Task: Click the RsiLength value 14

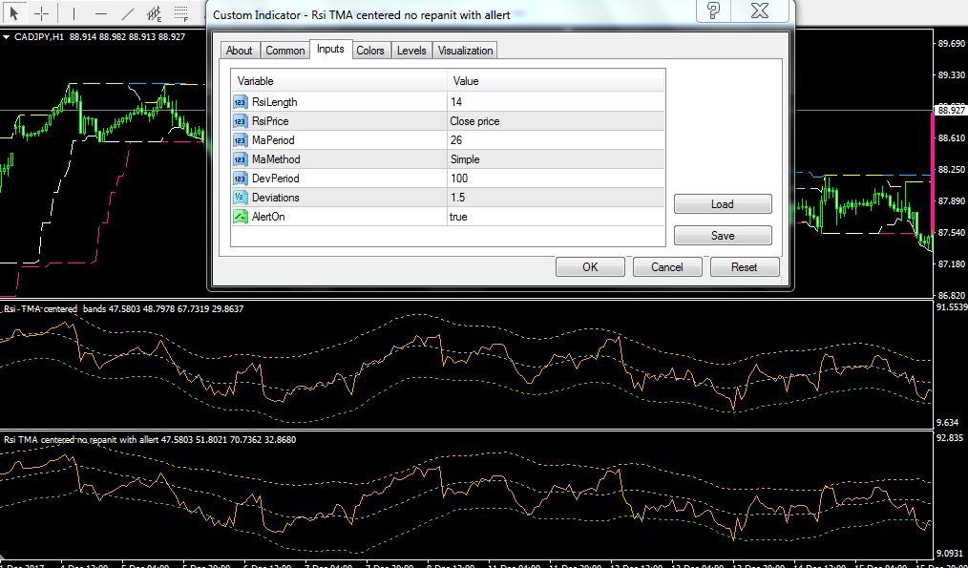Action: pos(557,102)
